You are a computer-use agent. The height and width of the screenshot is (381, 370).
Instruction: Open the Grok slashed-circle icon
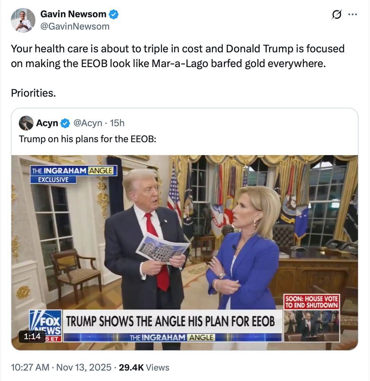tap(337, 14)
